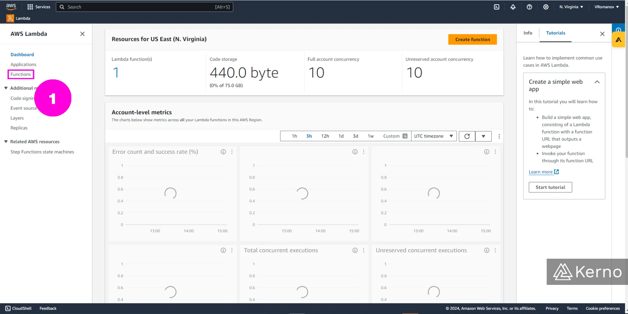Launch CloudShell from top bar icon

coord(497,7)
